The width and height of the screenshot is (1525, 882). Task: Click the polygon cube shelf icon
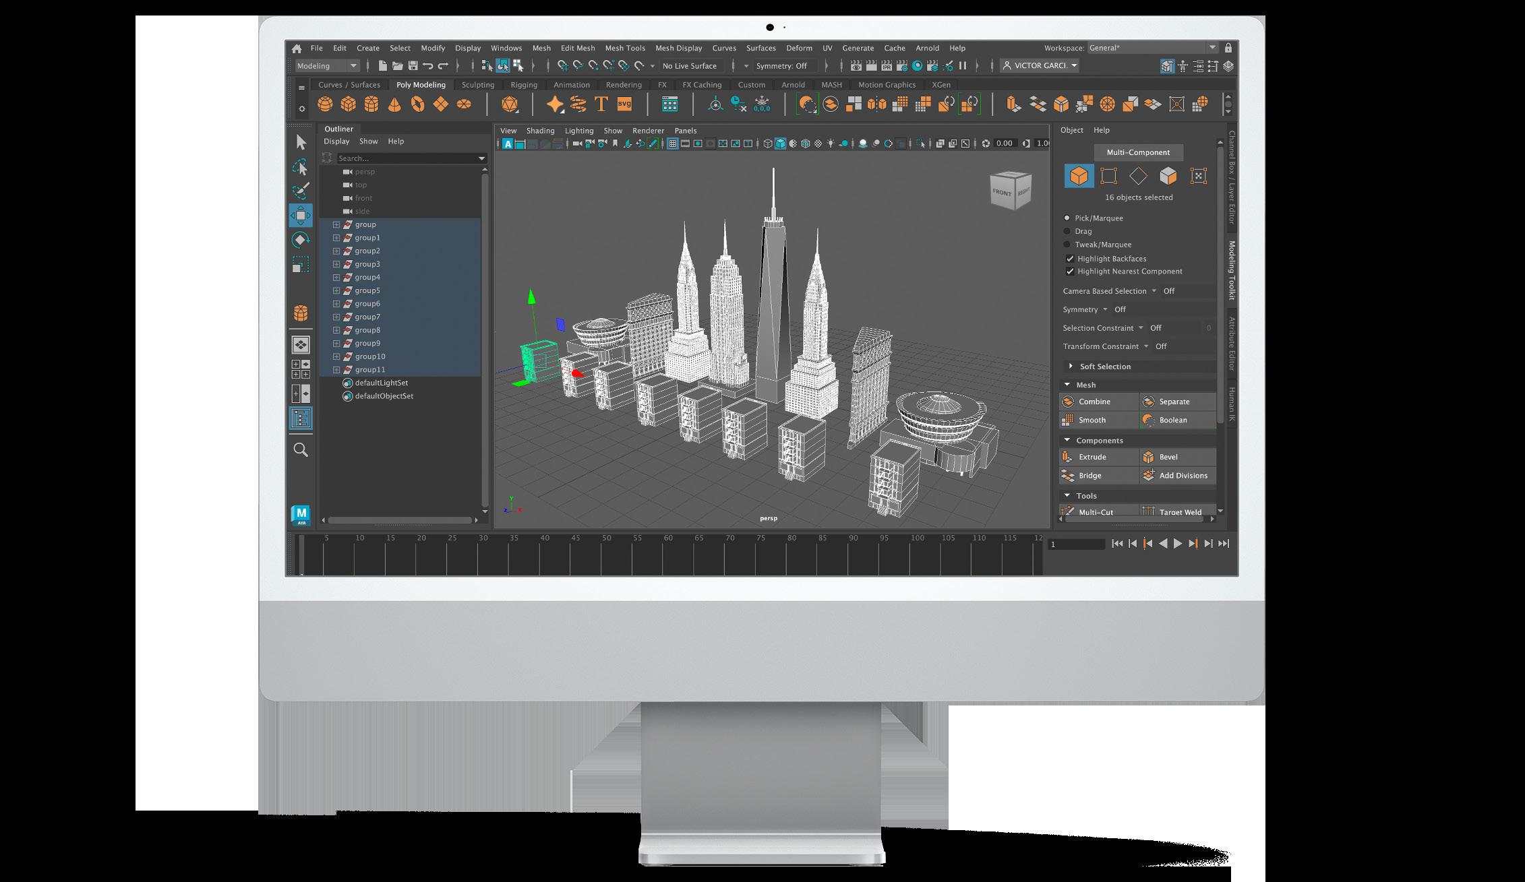[x=348, y=104]
